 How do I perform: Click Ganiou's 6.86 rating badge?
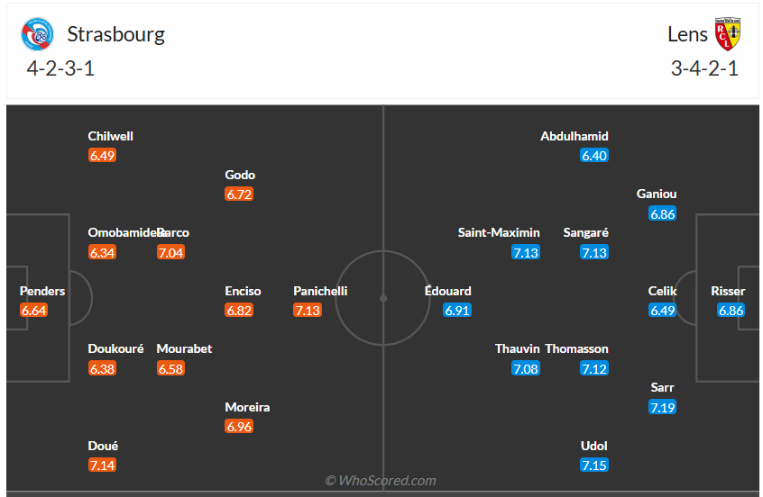coord(663,214)
